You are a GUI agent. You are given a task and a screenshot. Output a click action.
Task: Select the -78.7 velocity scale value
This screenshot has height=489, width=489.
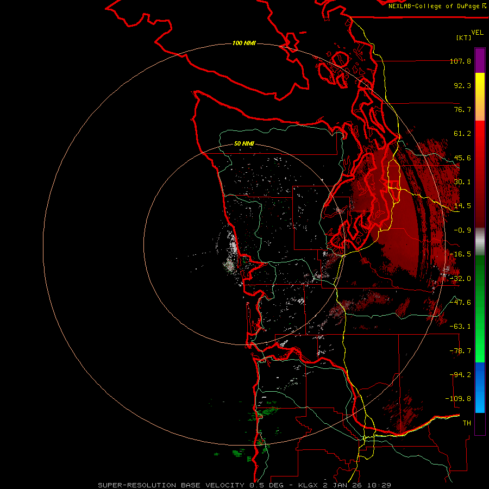tap(460, 351)
